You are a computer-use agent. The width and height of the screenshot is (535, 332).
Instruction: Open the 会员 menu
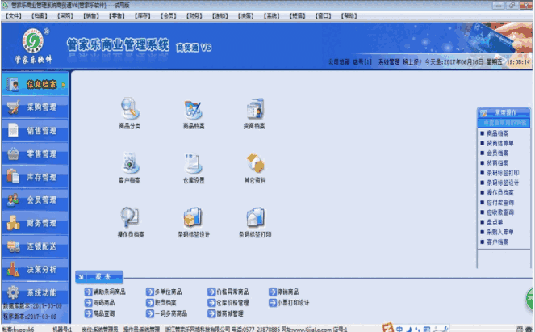(x=169, y=15)
